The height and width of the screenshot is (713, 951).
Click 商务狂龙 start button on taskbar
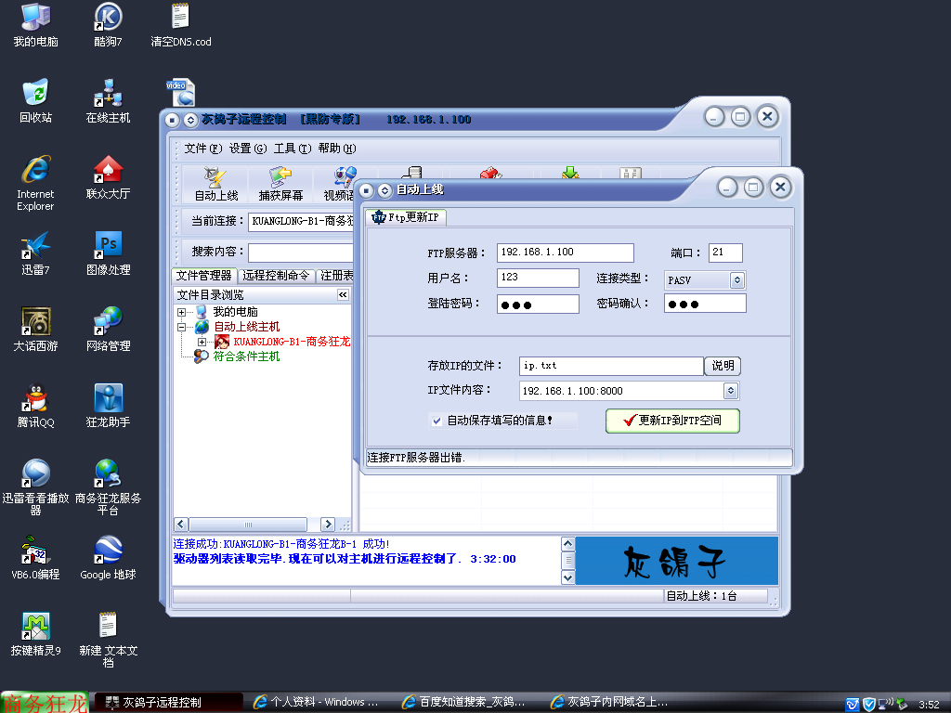click(45, 702)
